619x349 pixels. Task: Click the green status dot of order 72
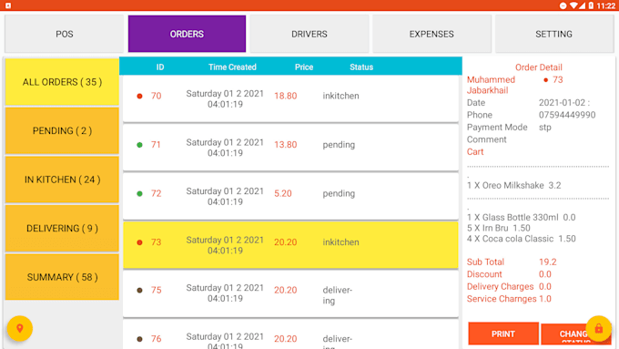139,194
